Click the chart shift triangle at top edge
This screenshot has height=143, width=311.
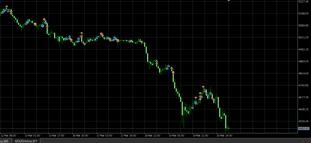tap(229, 1)
